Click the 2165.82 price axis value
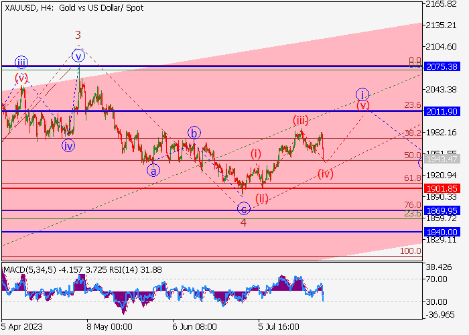 (441, 4)
